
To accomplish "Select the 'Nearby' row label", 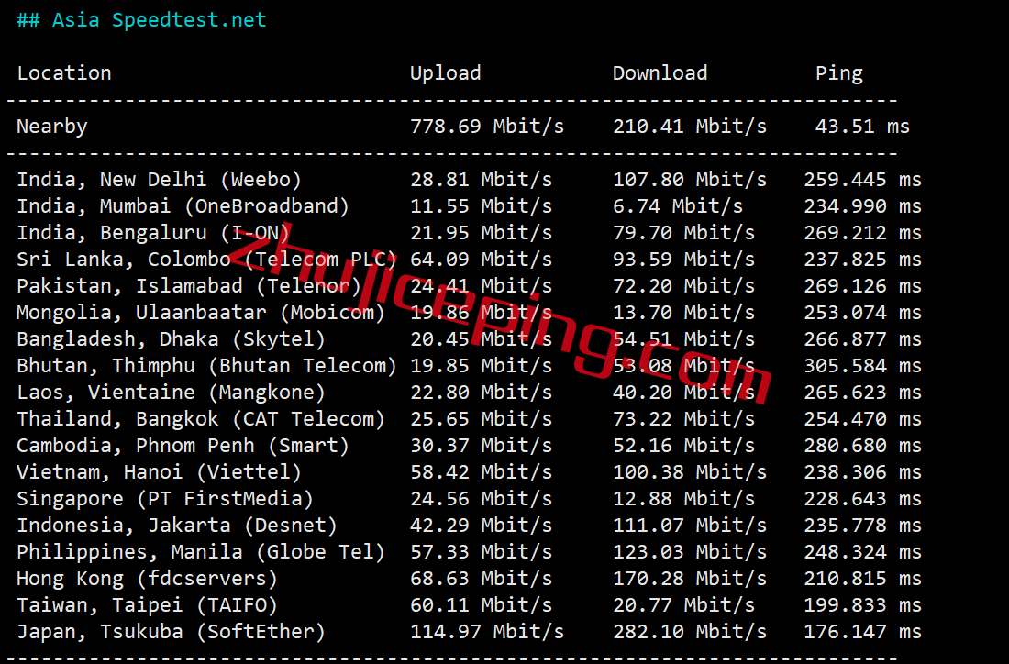I will tap(52, 127).
